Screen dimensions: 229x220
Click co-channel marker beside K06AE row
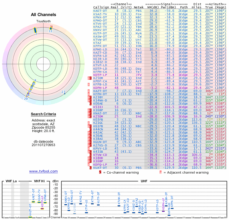point(90,104)
